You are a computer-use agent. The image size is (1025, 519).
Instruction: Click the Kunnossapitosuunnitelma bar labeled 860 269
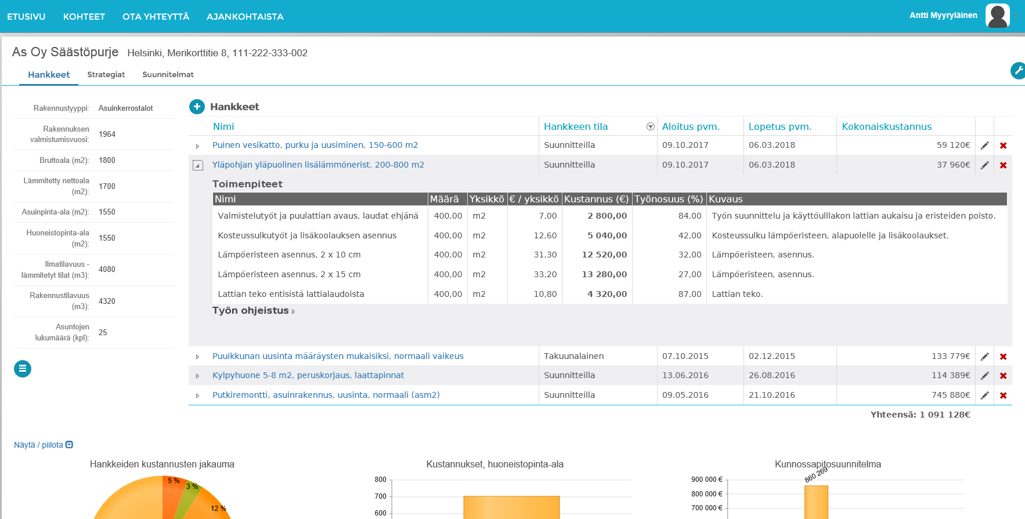point(816,502)
